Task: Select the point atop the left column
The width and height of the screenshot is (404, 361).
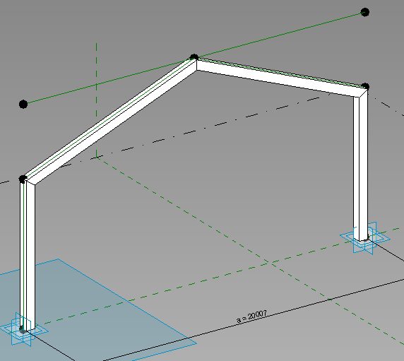Action: pos(23,179)
